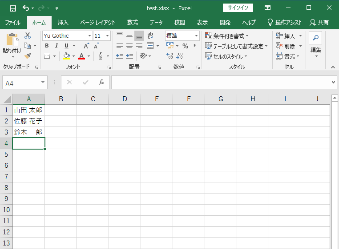The height and width of the screenshot is (249, 339).
Task: Click the Wrap Text icon
Action: (150, 36)
